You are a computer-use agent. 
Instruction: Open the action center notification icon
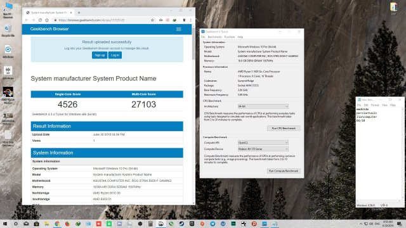400,224
